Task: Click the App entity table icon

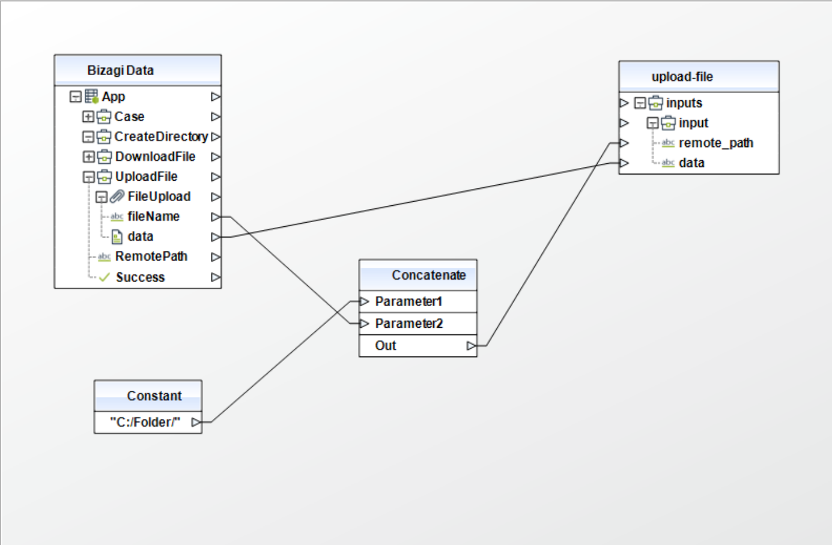Action: pyautogui.click(x=91, y=96)
